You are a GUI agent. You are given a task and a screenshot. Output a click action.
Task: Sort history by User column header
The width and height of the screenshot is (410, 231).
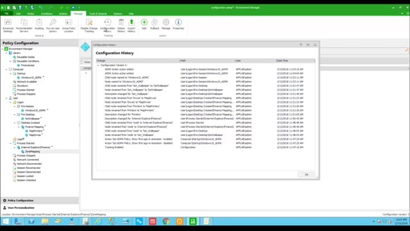255,60
